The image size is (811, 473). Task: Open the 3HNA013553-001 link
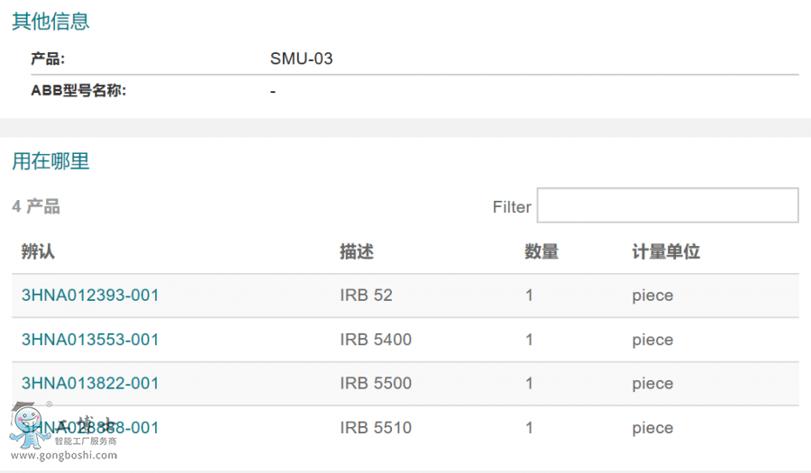click(90, 340)
